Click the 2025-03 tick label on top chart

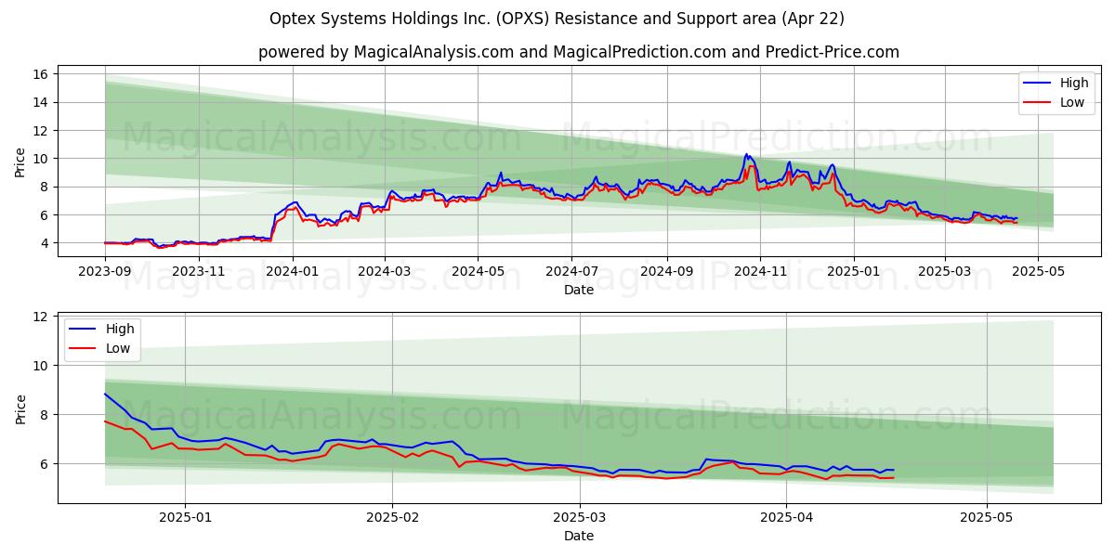point(945,271)
